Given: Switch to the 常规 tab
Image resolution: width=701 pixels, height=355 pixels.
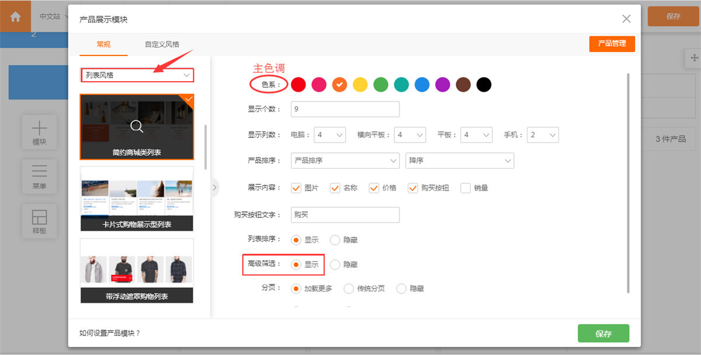Looking at the screenshot, I should 103,44.
